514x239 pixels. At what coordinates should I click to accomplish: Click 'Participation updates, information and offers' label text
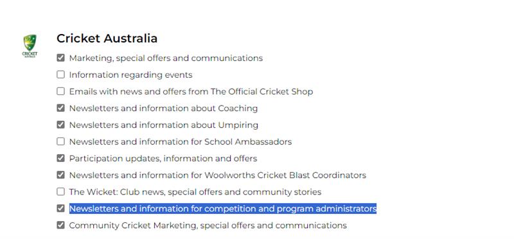click(163, 159)
